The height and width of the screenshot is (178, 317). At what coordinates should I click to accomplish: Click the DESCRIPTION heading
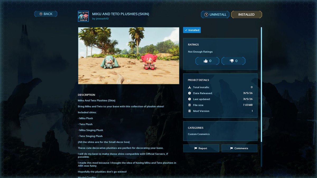[x=86, y=95]
